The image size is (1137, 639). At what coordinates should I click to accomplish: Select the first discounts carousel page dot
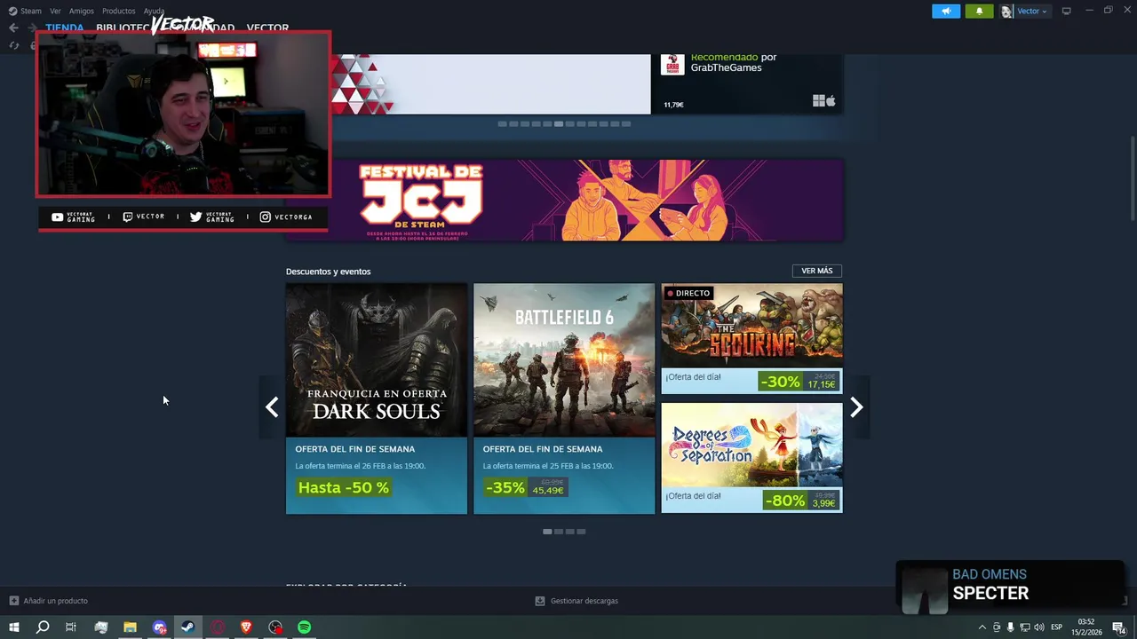click(547, 532)
